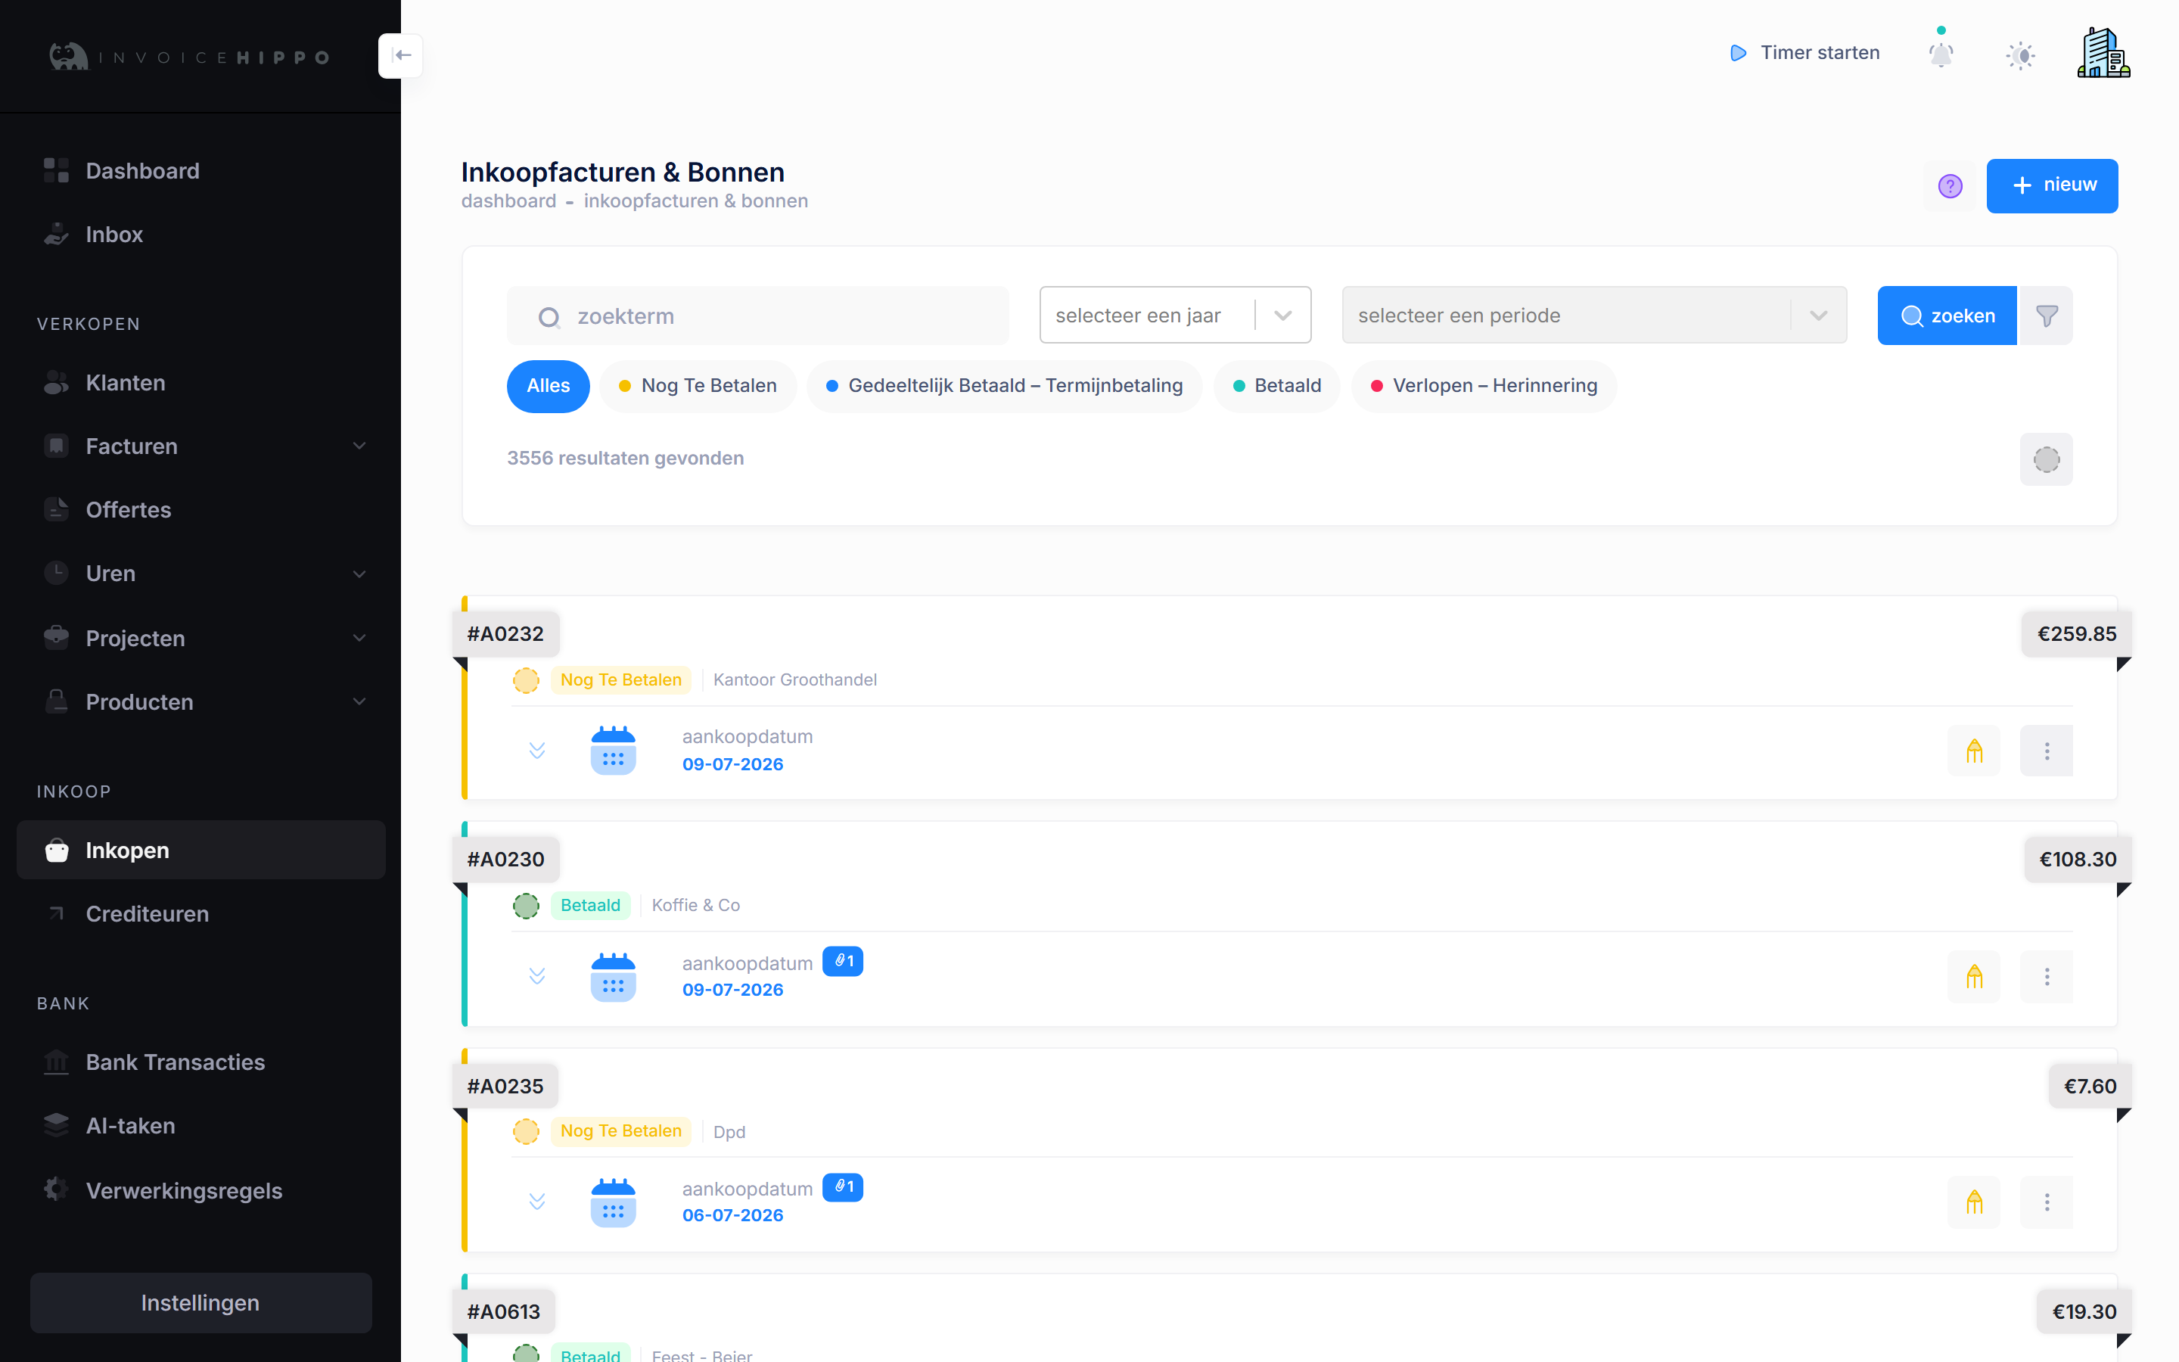Click the Timer starten play icon
The width and height of the screenshot is (2179, 1362).
click(x=1738, y=53)
